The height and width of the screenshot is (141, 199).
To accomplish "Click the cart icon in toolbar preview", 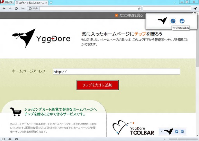I will click(182, 132).
